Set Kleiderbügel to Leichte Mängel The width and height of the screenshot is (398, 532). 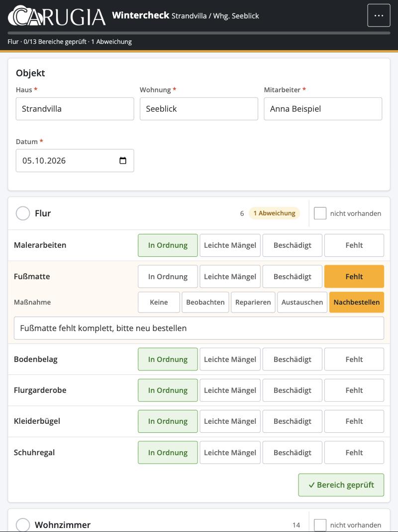[230, 421]
